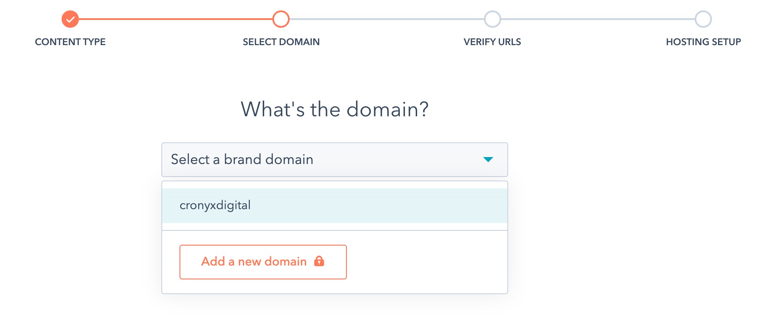The image size is (764, 315).
Task: Click the "What's the domain?" heading
Action: pos(334,109)
